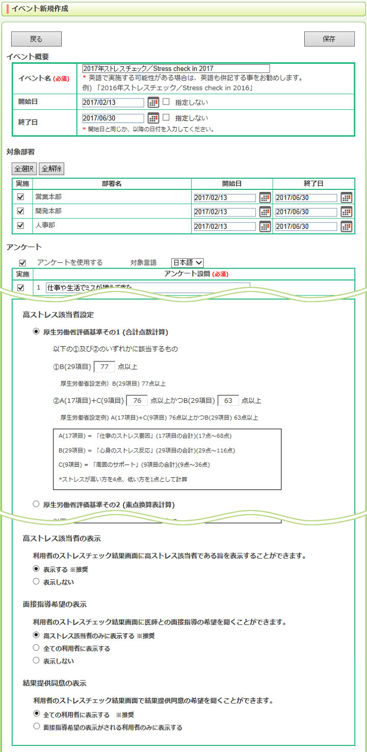Click the A+C 76 points field
The height and width of the screenshot is (752, 367).
tap(137, 400)
